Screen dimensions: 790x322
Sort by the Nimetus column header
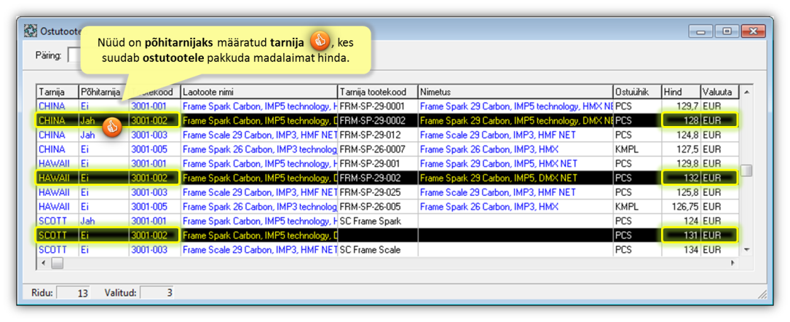(x=516, y=92)
